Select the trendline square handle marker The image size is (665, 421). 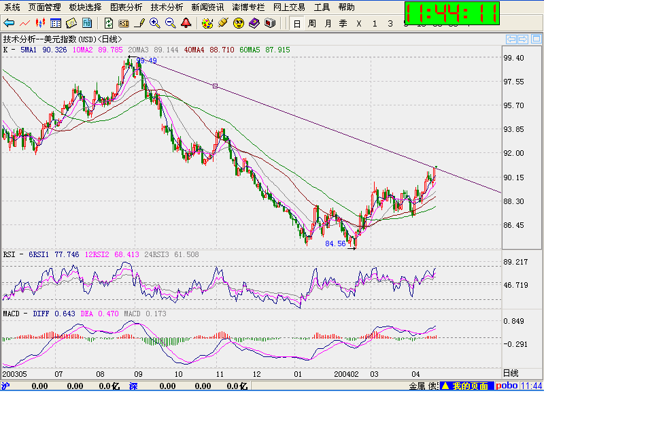215,86
